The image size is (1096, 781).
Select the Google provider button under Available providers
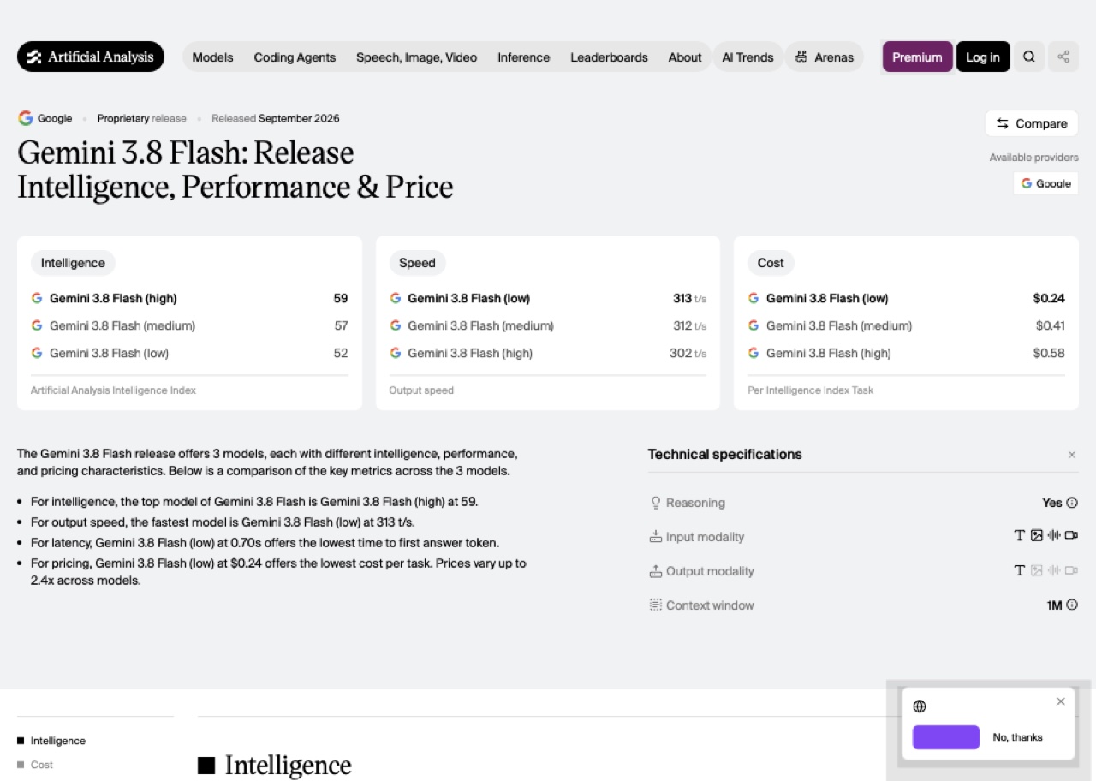1045,183
